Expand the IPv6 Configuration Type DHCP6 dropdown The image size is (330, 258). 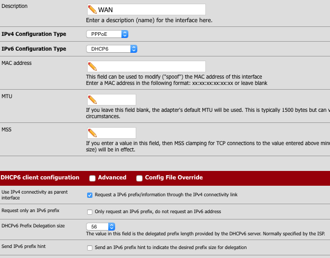tap(111, 49)
